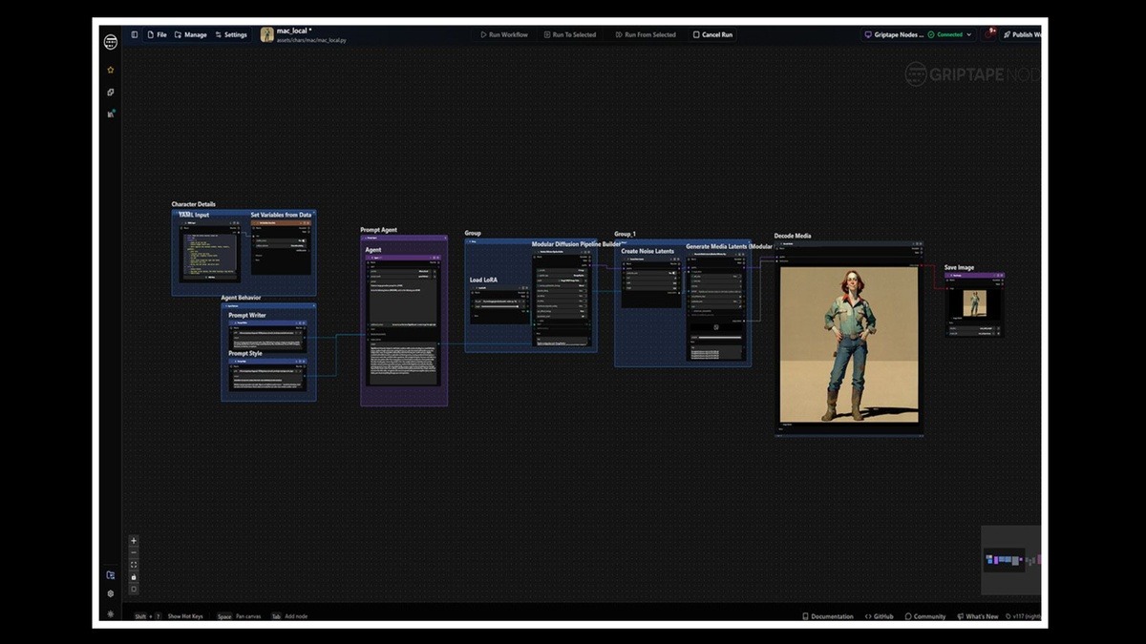Select the Modular Diffusion Pipeline Builder node title
1146x644 pixels.
(x=577, y=244)
